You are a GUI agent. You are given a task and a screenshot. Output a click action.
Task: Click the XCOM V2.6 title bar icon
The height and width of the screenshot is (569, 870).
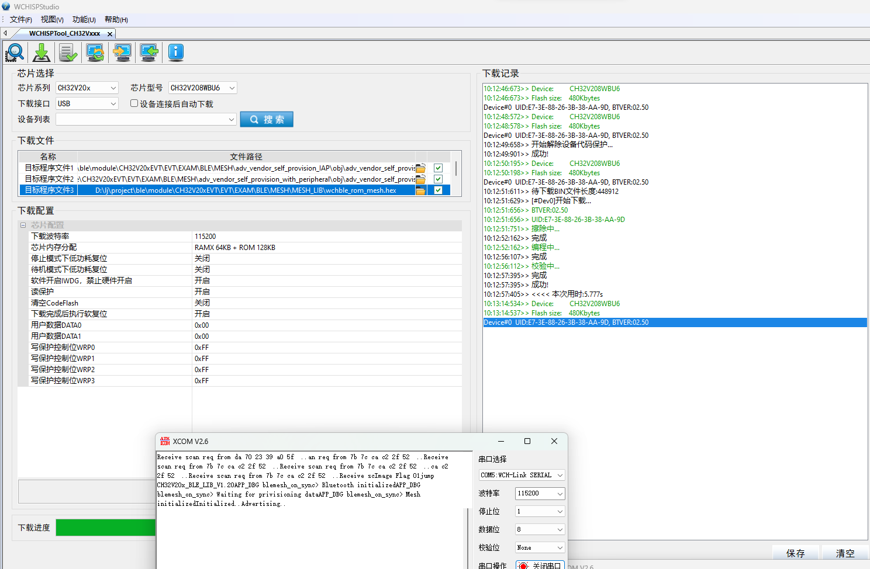coord(165,441)
